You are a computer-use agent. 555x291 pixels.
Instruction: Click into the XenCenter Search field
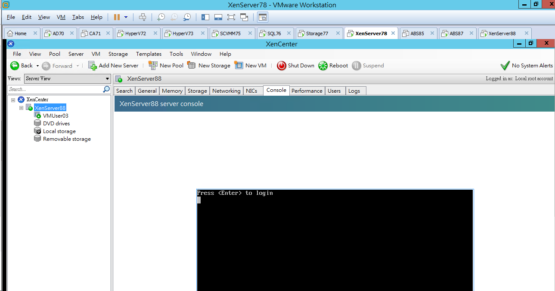click(55, 89)
